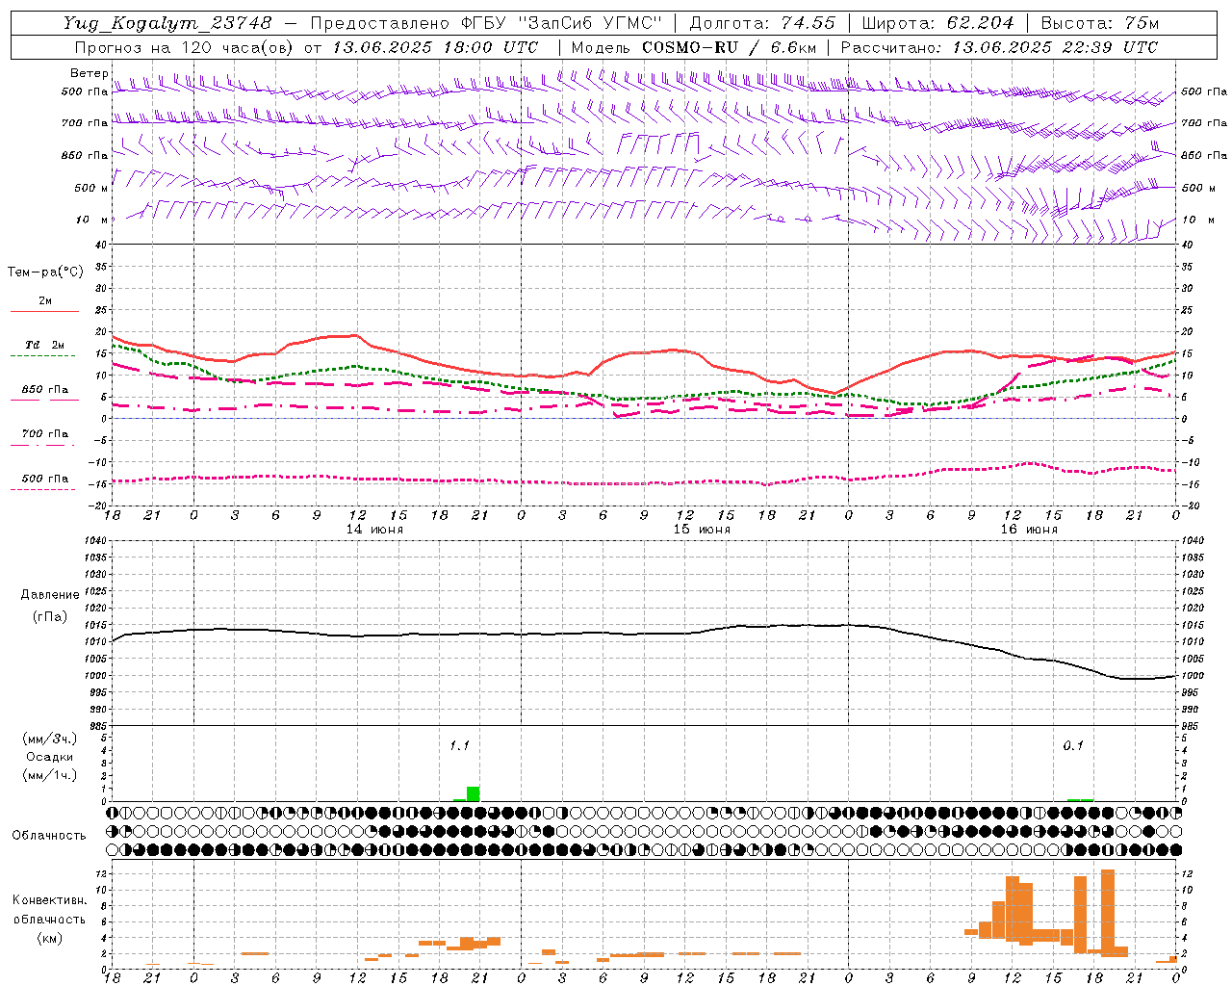1232x986 pixels.
Task: Click the Td 2м dew point legend entry
Action: coord(44,345)
